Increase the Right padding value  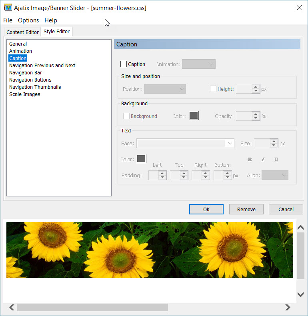click(206, 173)
